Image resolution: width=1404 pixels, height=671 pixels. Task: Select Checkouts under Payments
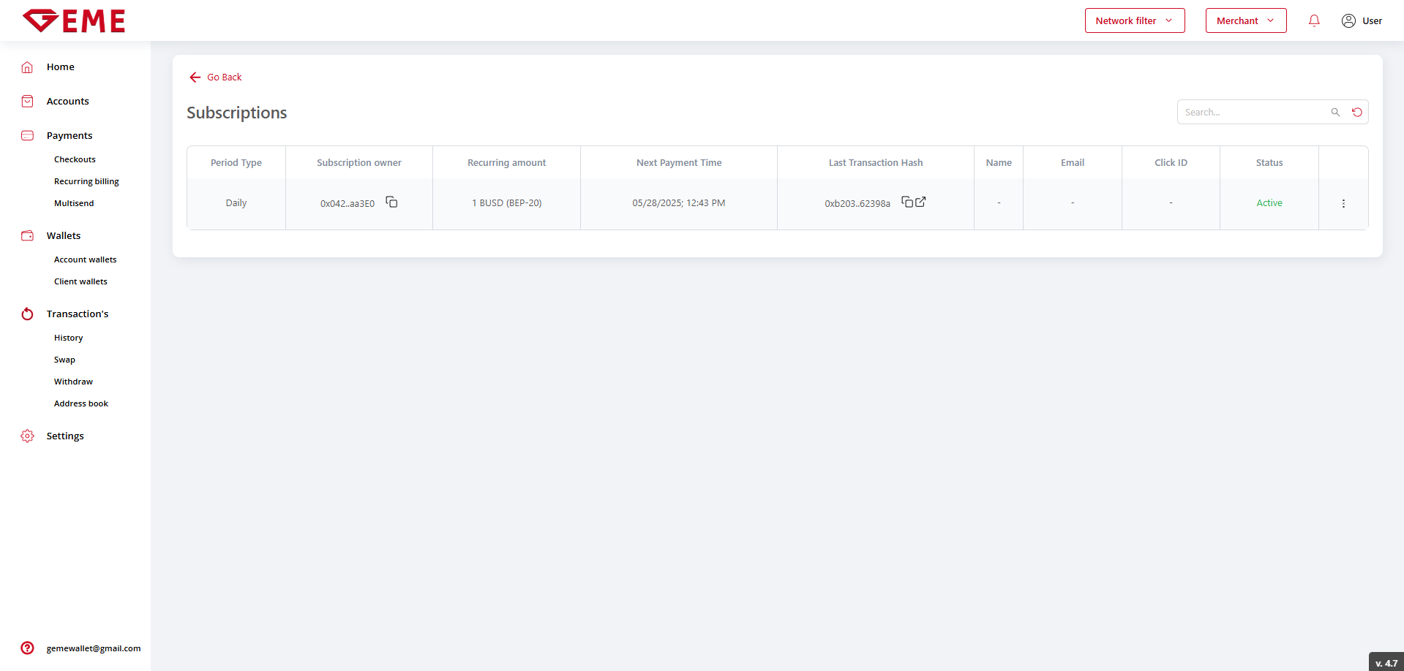coord(75,159)
